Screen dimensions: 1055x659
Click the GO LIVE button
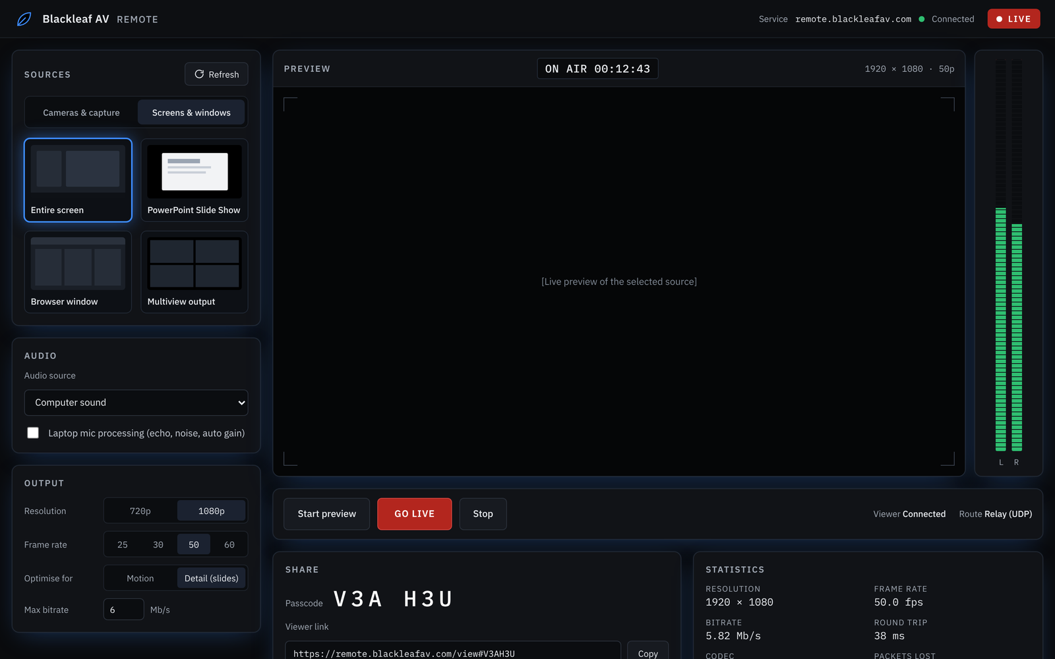pos(415,514)
